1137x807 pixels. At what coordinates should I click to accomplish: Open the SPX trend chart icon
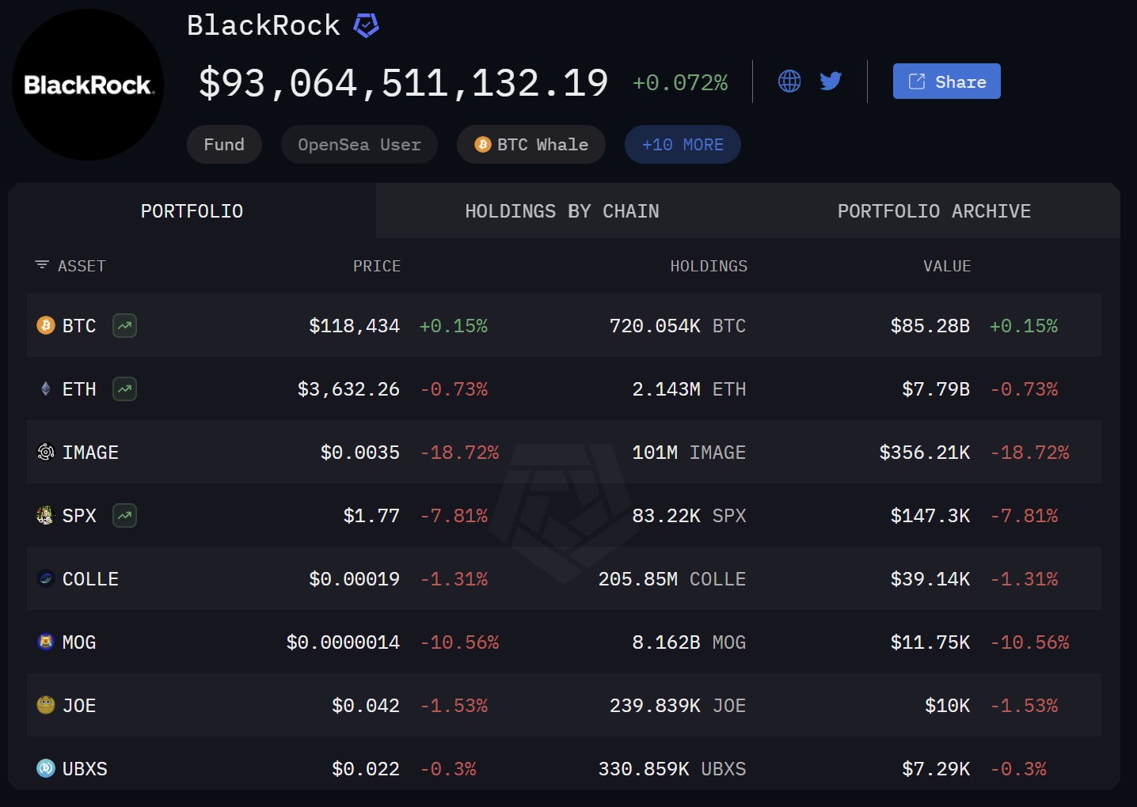124,515
